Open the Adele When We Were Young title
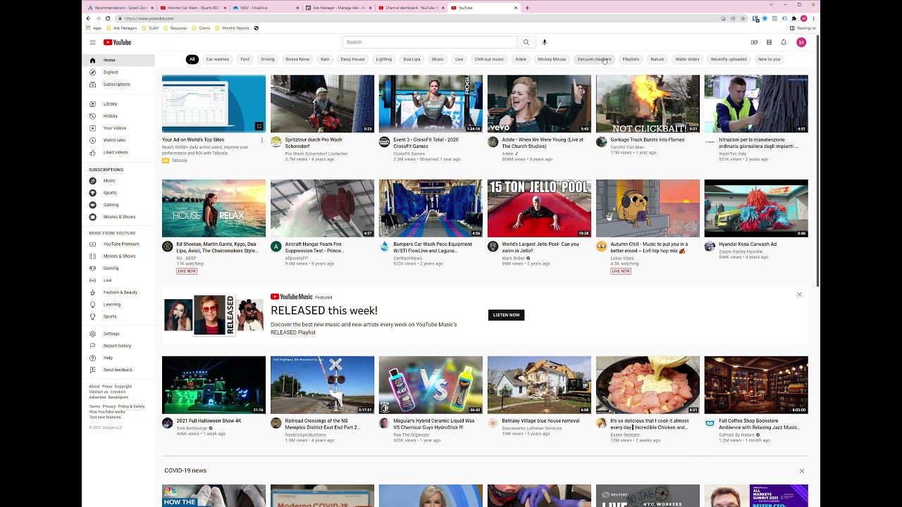This screenshot has width=902, height=507. (x=543, y=143)
